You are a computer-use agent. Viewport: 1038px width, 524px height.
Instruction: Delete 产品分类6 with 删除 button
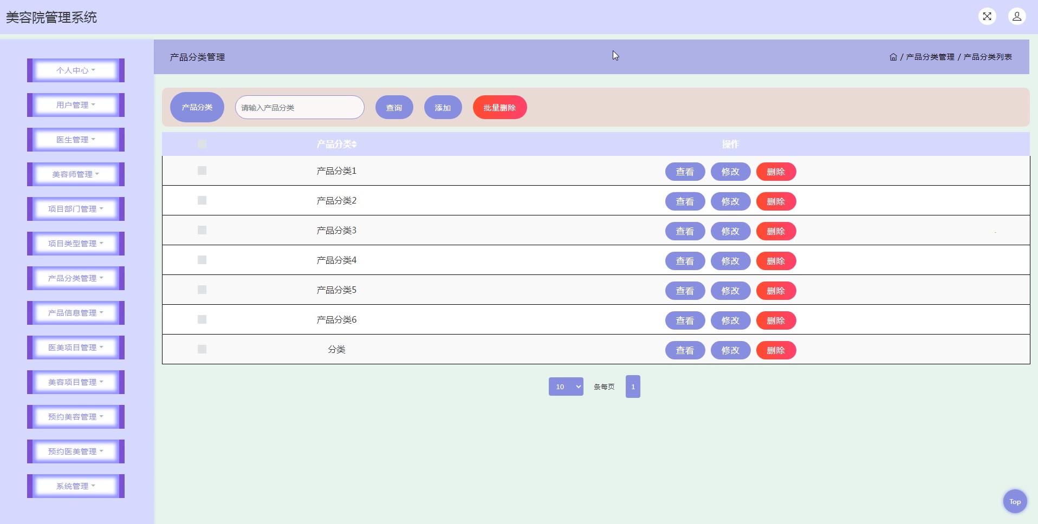[x=776, y=320]
